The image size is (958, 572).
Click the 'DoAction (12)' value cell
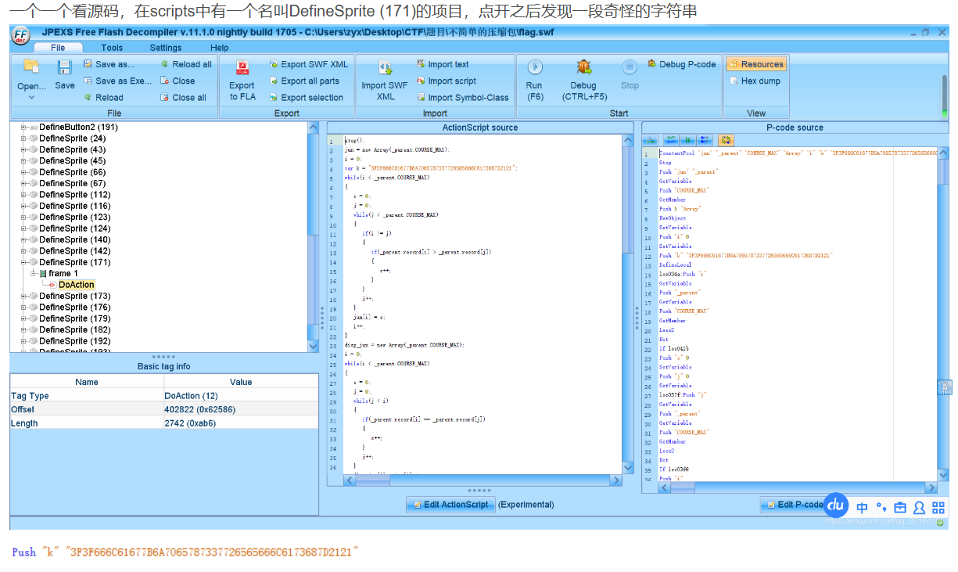241,396
